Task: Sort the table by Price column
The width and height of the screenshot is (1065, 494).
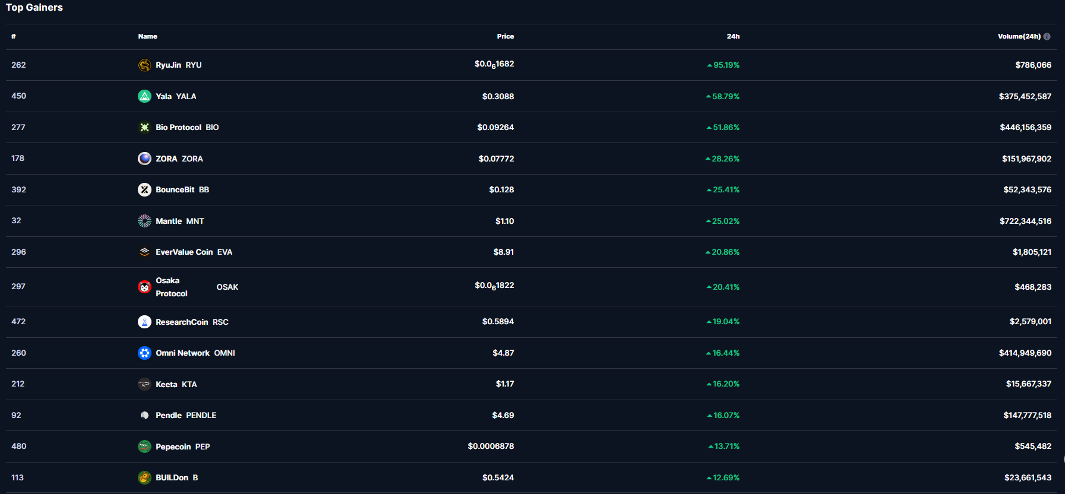Action: click(505, 37)
